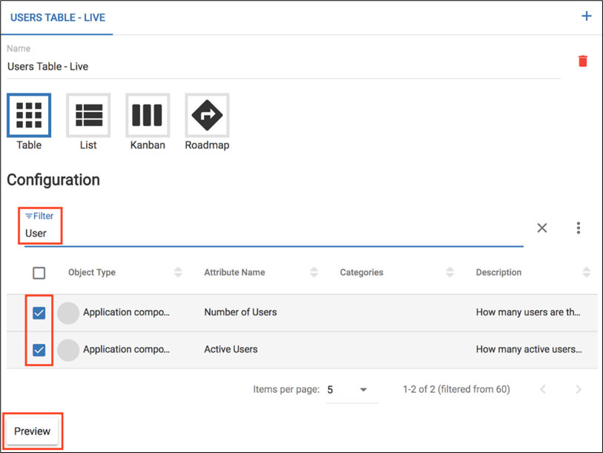Choose the Kanban view icon
603x453 pixels.
(147, 115)
